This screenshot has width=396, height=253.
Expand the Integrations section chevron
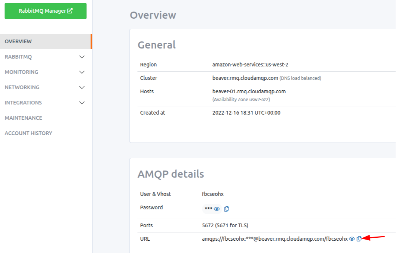tap(82, 103)
